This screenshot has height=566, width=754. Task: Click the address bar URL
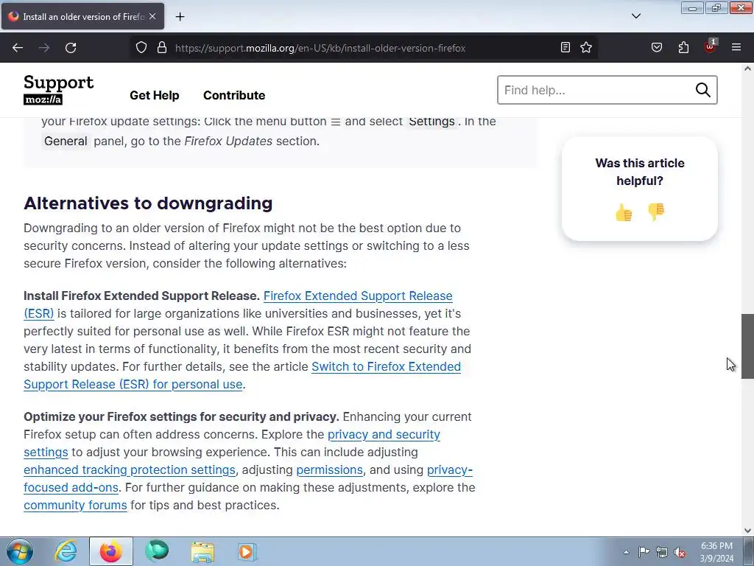click(320, 48)
